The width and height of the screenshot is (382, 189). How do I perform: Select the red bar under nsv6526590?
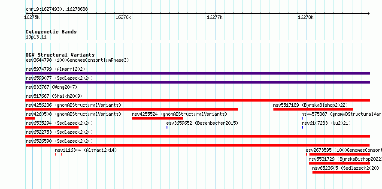[197, 145]
